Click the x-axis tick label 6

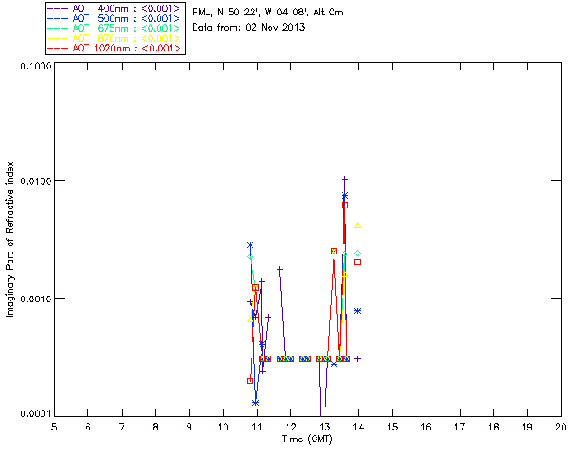pos(88,427)
